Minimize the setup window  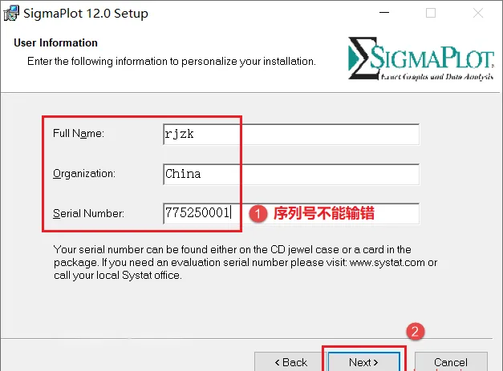coord(384,13)
